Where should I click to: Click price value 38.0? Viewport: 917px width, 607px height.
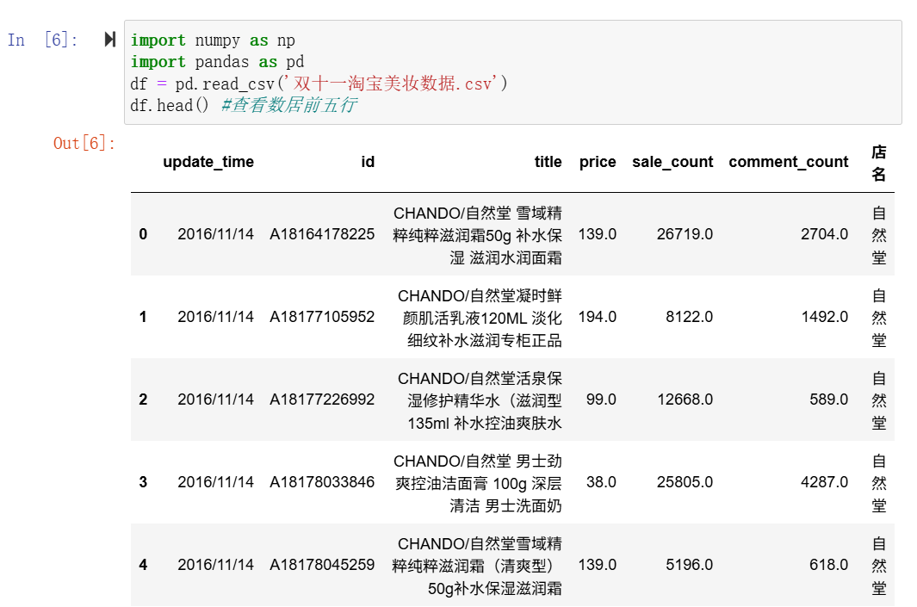click(601, 482)
